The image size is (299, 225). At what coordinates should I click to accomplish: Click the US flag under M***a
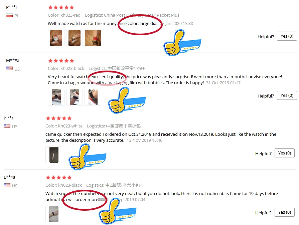coord(9,69)
